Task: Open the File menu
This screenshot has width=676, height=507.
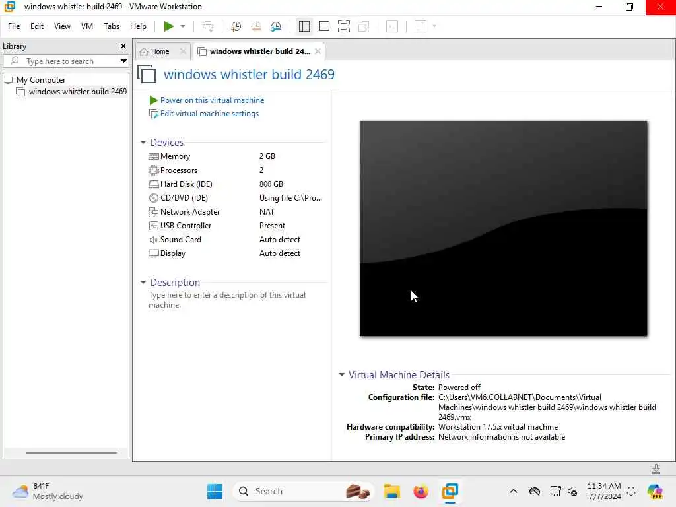Action: pyautogui.click(x=14, y=26)
